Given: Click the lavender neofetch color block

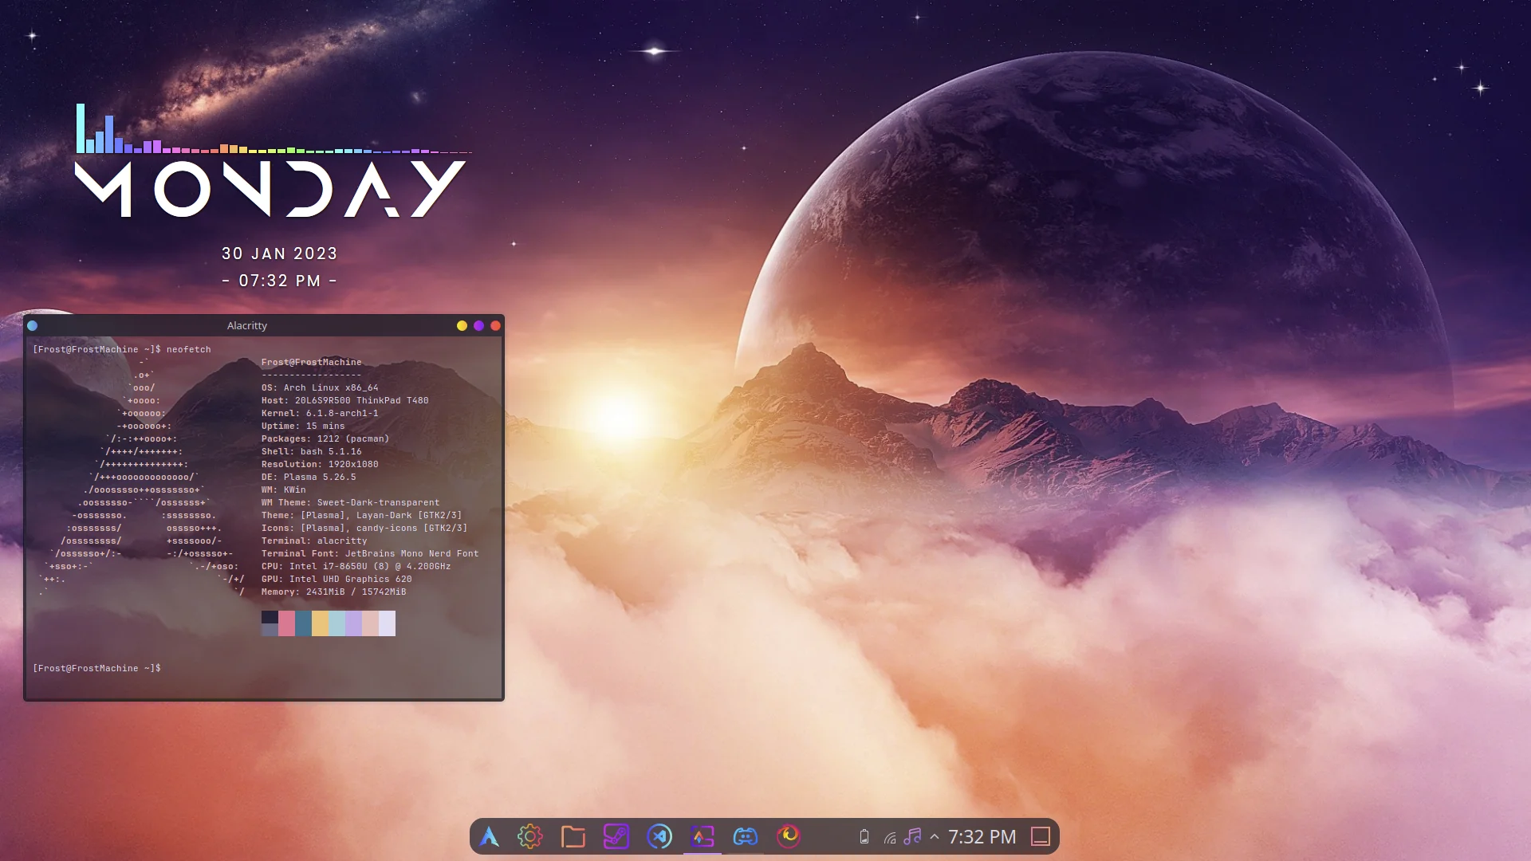Looking at the screenshot, I should (x=353, y=623).
